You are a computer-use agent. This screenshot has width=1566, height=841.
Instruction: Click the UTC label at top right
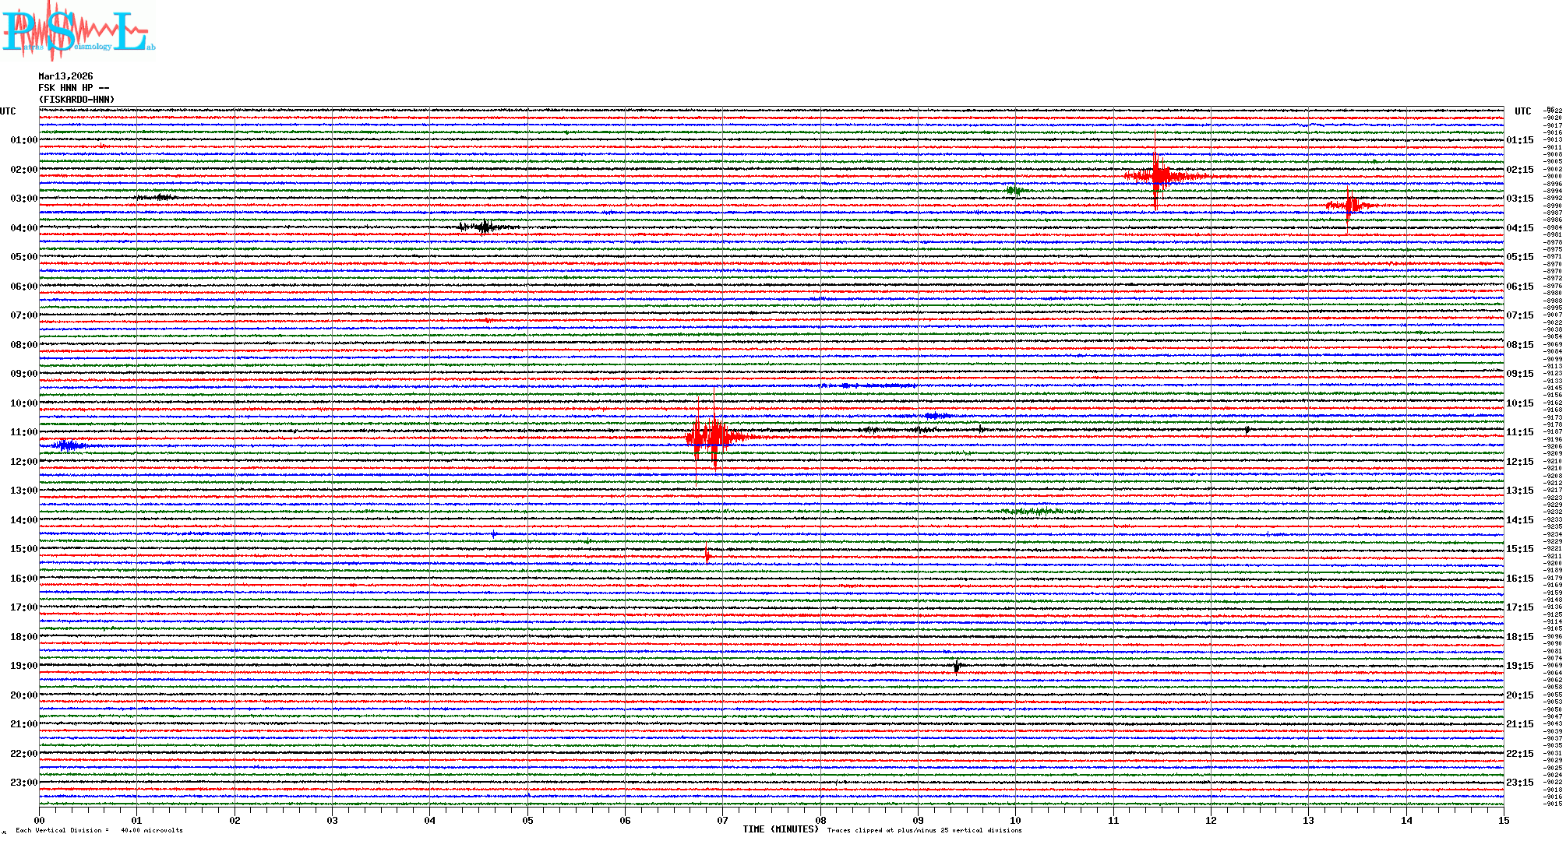(x=1522, y=111)
